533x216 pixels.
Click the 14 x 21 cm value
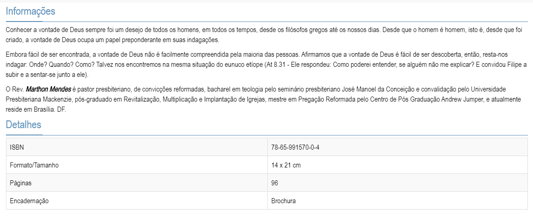click(286, 165)
